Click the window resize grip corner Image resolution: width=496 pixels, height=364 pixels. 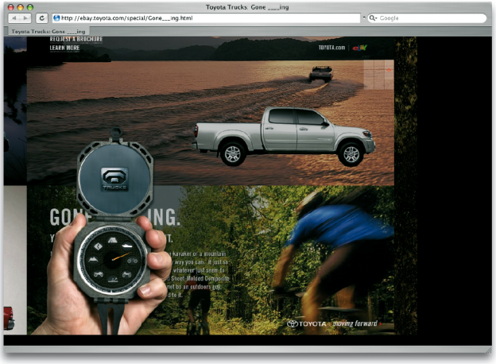point(489,350)
